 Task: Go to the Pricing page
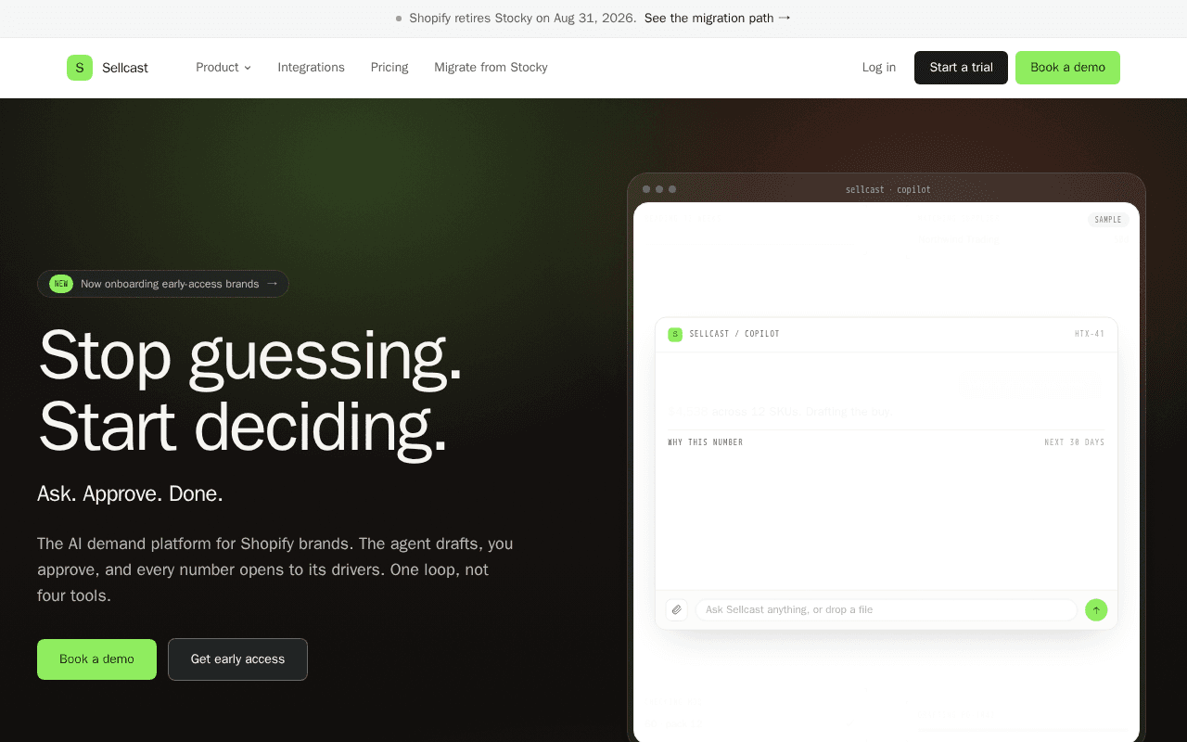click(389, 68)
